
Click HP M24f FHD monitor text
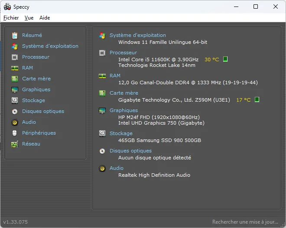pyautogui.click(x=159, y=117)
